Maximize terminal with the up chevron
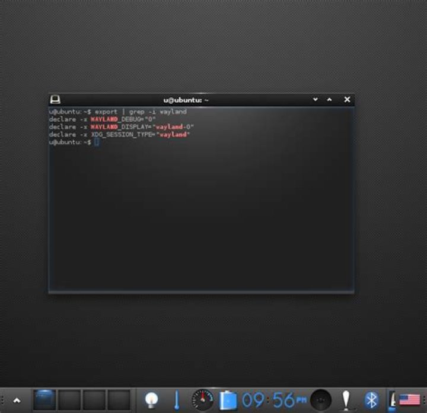 pyautogui.click(x=329, y=100)
